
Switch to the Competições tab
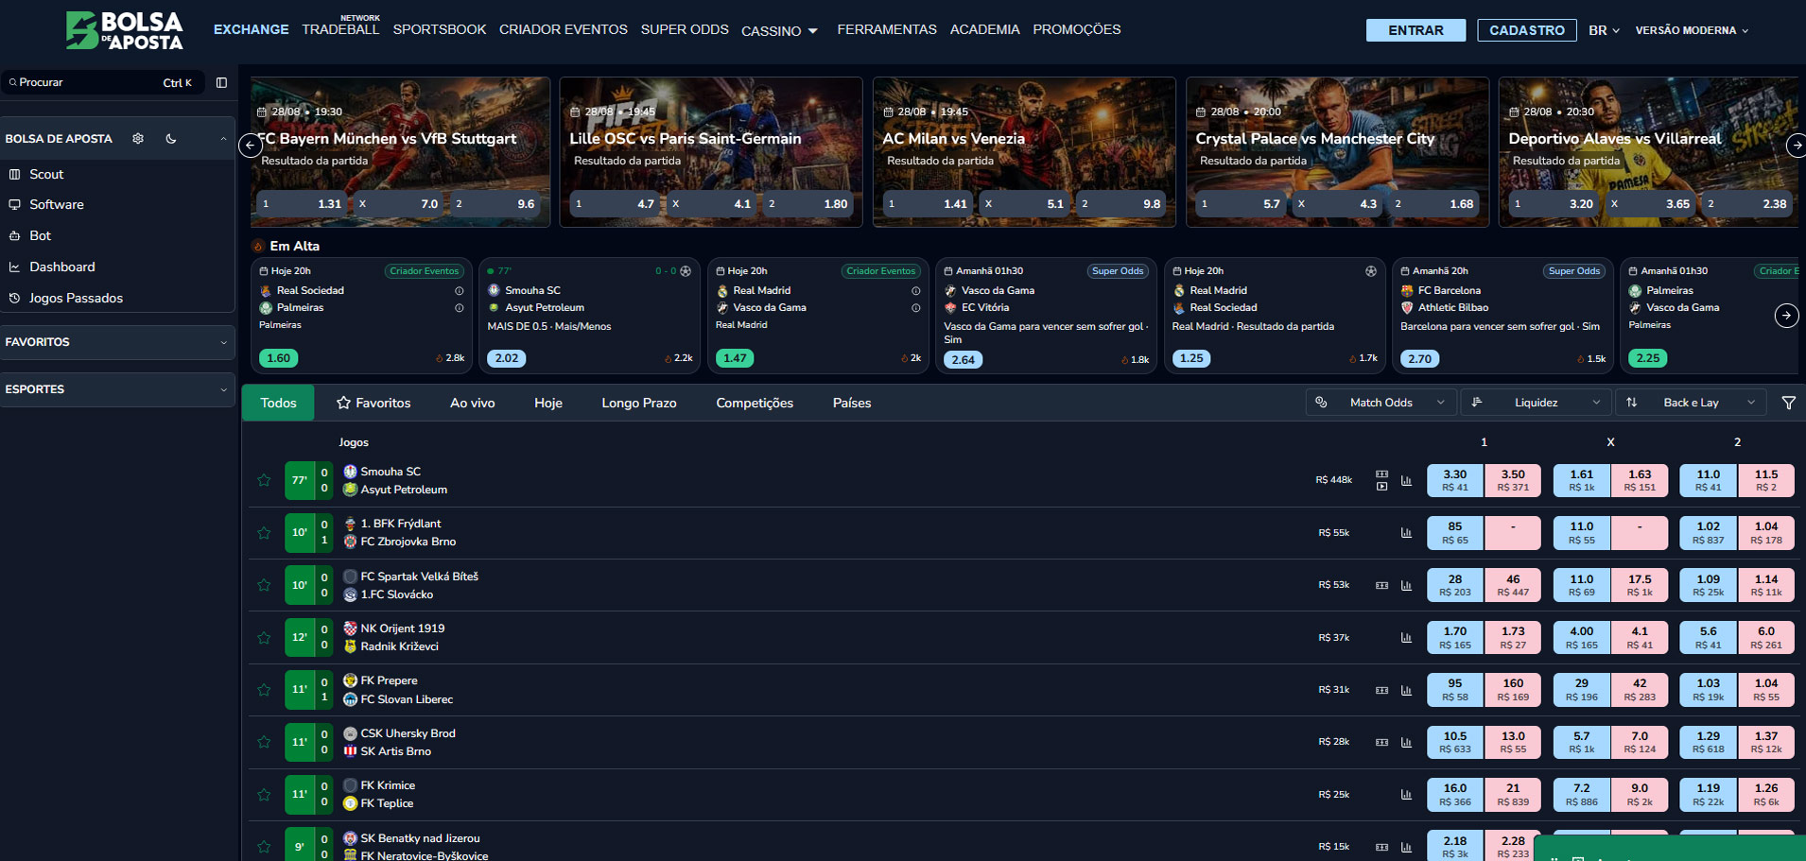click(x=755, y=403)
